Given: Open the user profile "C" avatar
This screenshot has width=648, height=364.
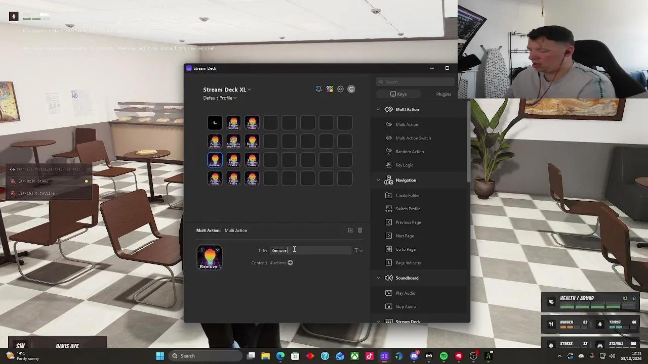Looking at the screenshot, I should click(351, 89).
